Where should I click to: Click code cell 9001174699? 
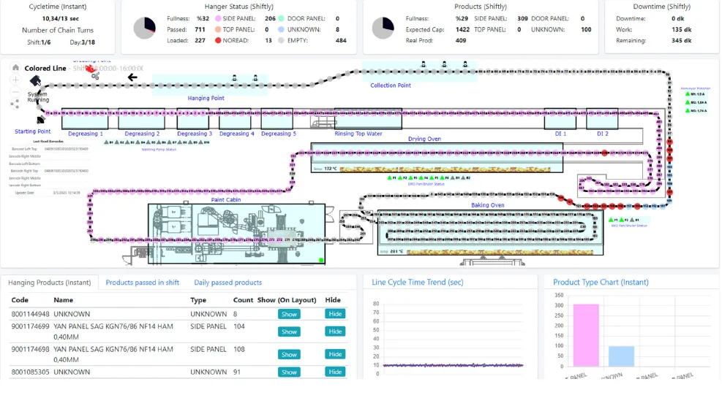coord(31,326)
